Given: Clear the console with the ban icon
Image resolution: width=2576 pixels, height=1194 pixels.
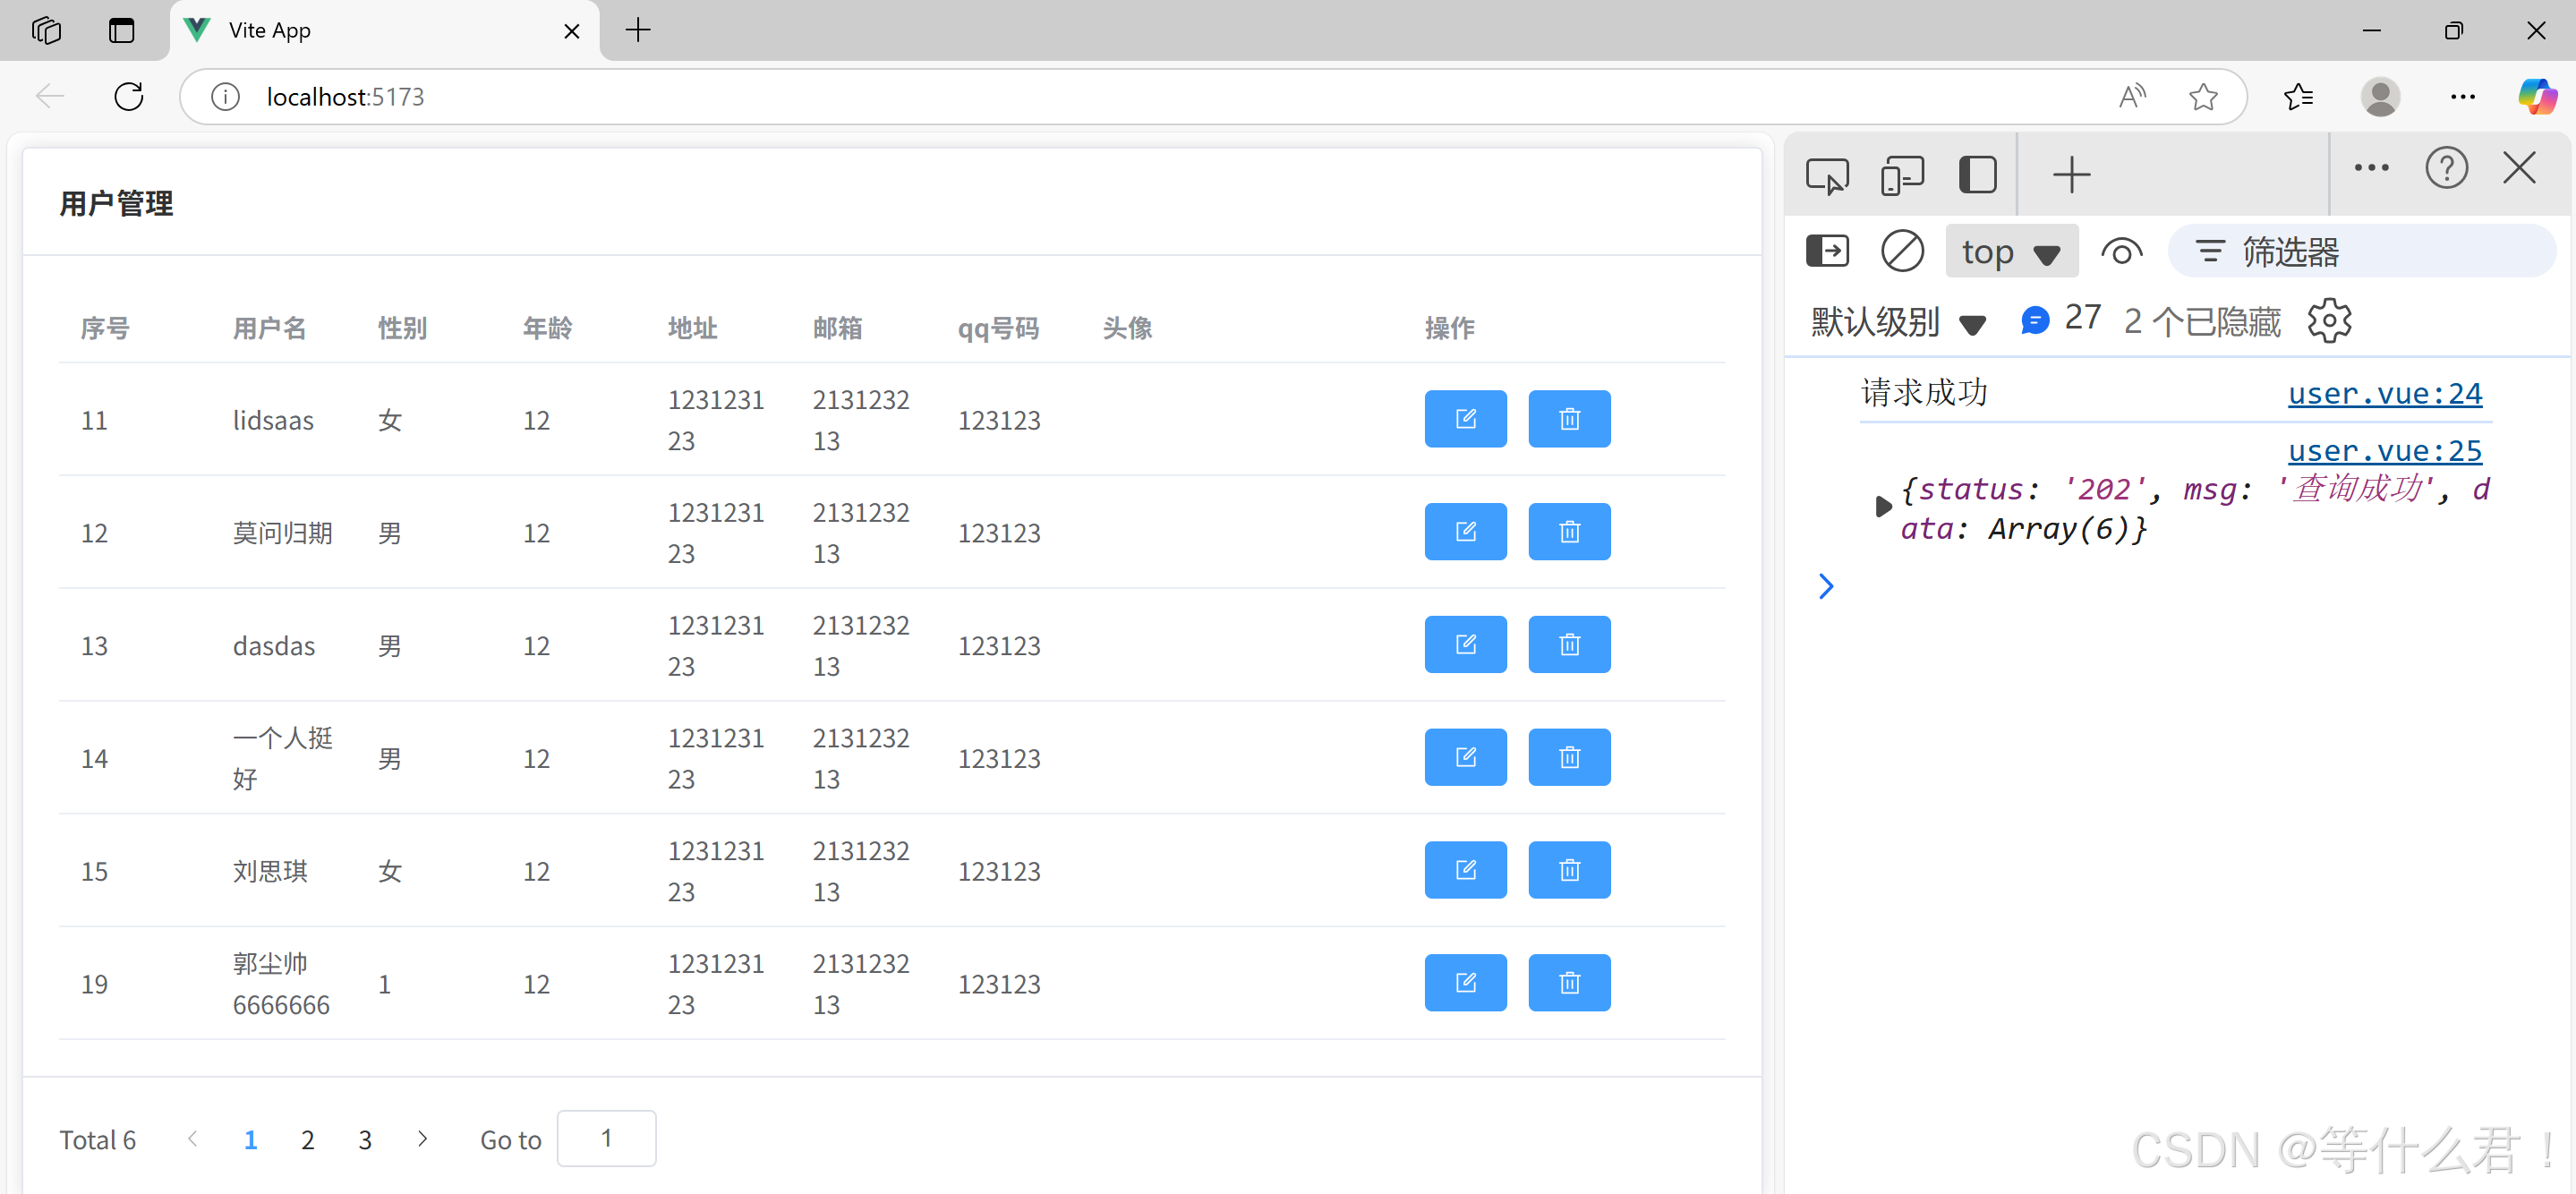Looking at the screenshot, I should 1901,251.
